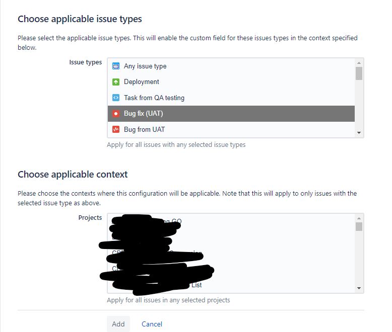Click the Add button
The image size is (392, 332).
pos(118,324)
